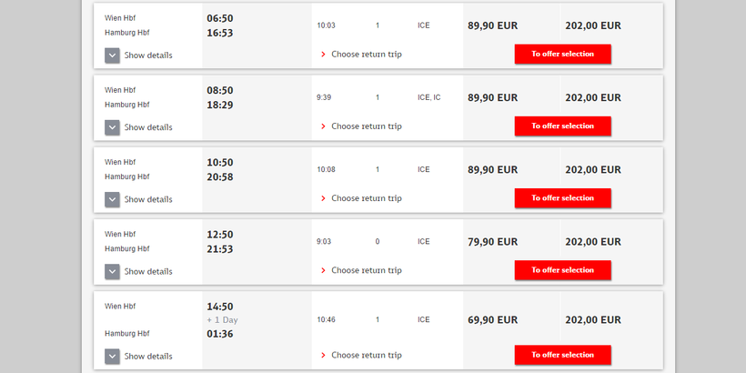Choose return trip for 10:50 departure
Image resolution: width=746 pixels, height=373 pixels.
366,198
